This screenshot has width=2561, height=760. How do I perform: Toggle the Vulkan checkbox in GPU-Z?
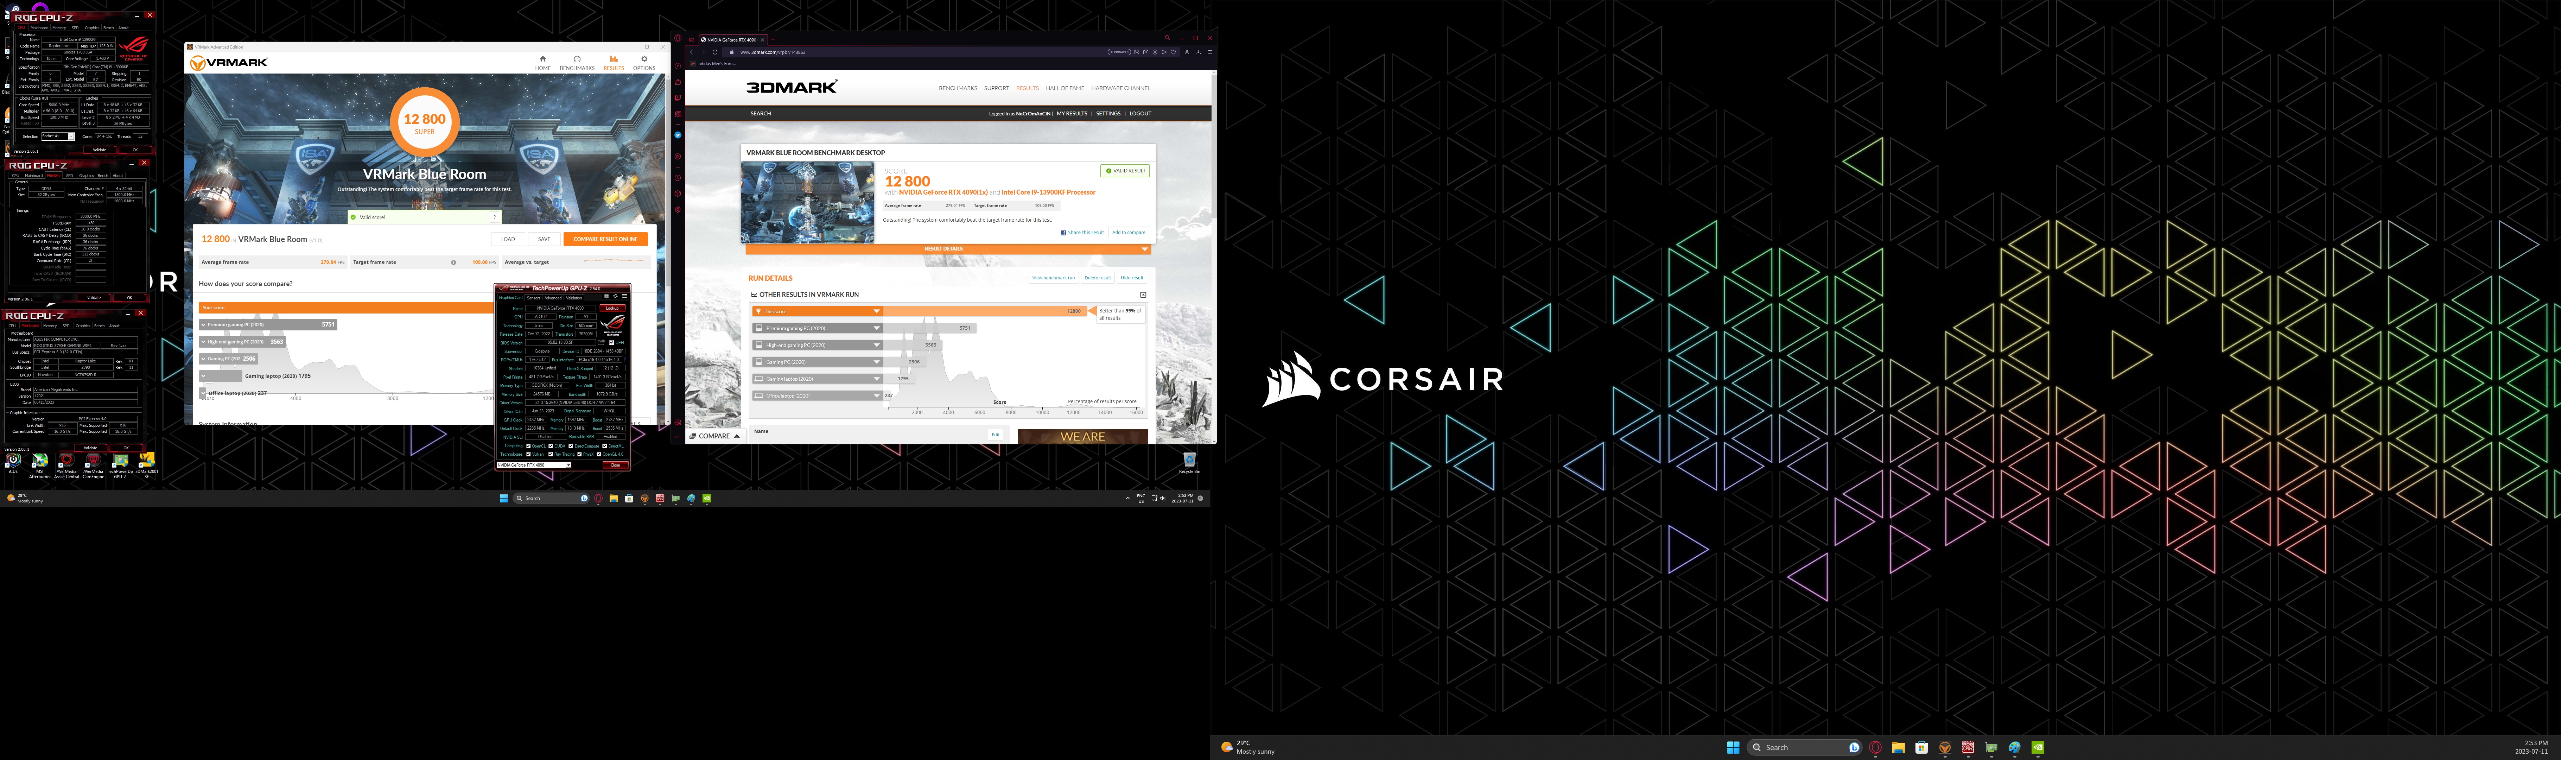pos(528,455)
